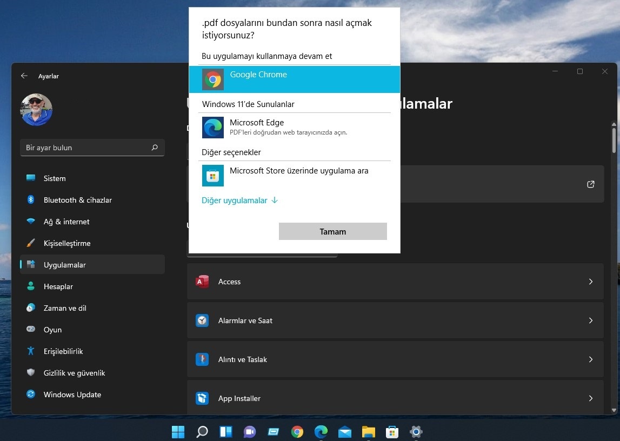Open Microsoft Edge from taskbar

321,431
